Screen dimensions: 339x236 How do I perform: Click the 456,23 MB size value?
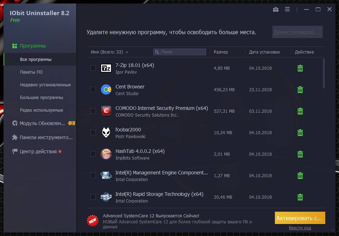click(x=224, y=90)
